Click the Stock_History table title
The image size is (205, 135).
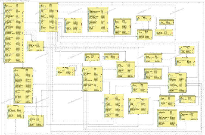coord(125,62)
